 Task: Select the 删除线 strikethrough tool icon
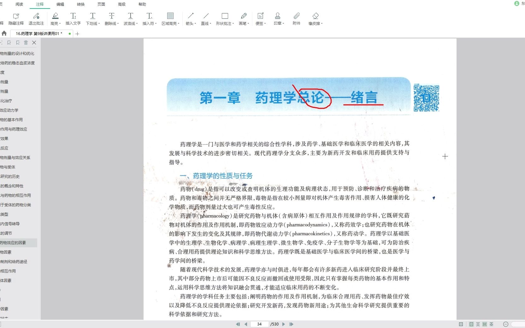pyautogui.click(x=111, y=16)
